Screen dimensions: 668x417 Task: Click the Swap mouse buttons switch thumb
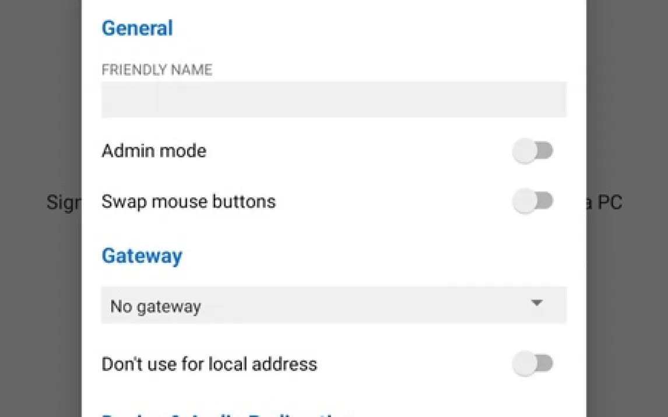(524, 202)
